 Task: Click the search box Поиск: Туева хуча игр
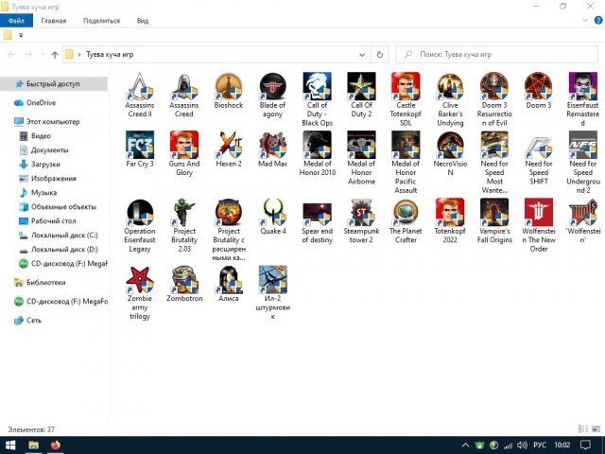[497, 55]
